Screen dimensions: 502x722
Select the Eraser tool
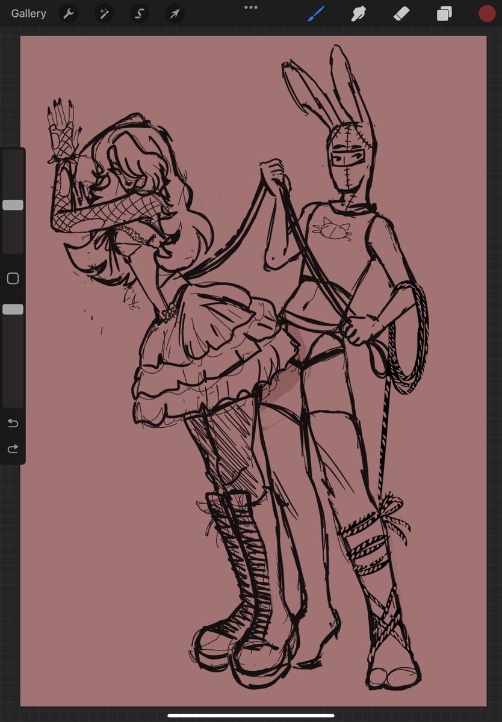(401, 13)
